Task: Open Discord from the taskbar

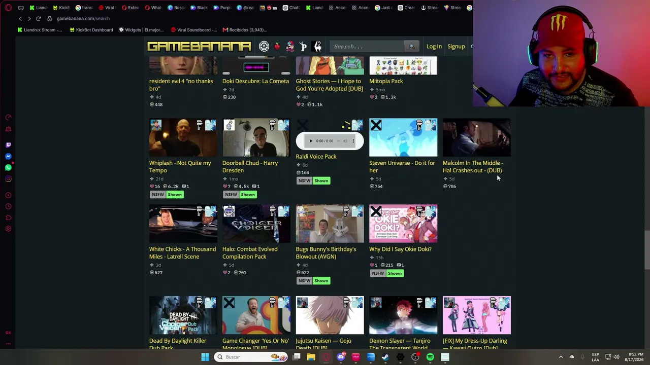Action: click(341, 357)
